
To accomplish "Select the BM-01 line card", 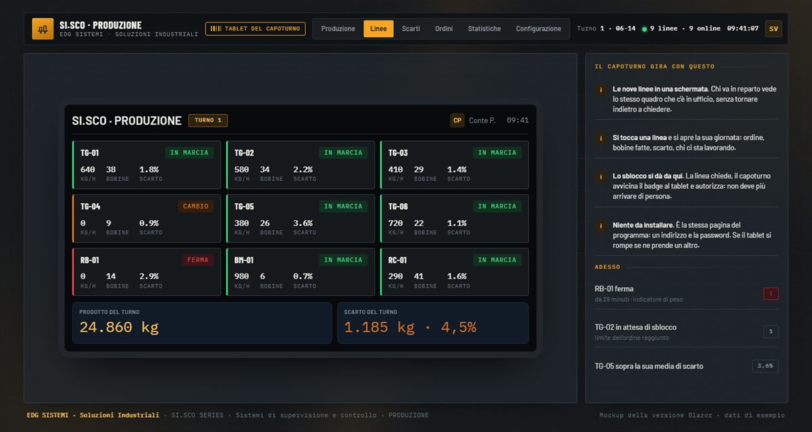I will coord(300,272).
